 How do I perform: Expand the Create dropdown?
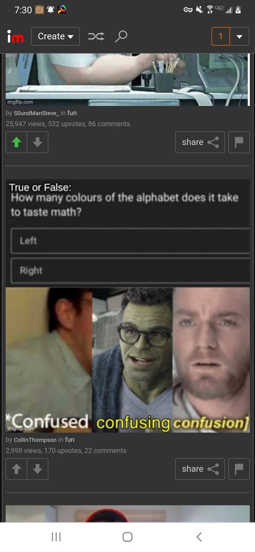(55, 36)
